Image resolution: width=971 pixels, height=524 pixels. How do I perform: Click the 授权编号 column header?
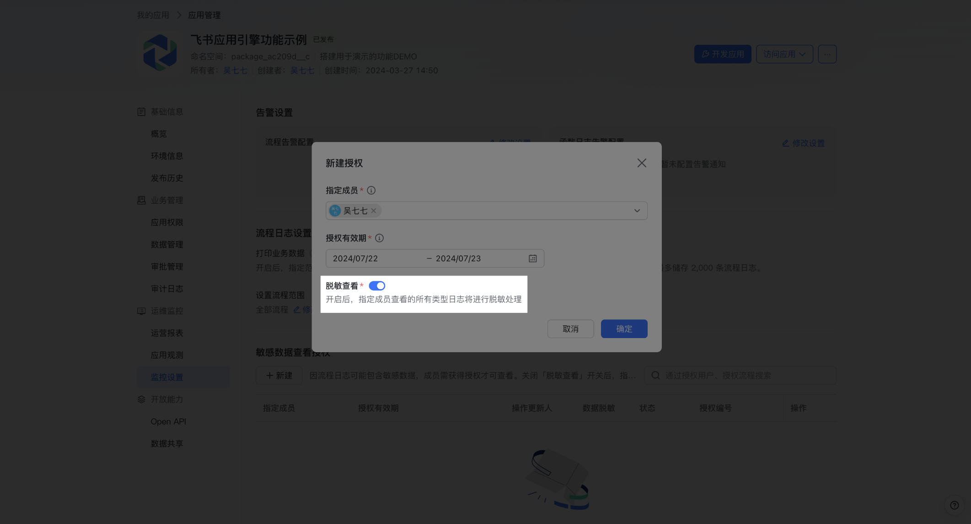click(x=715, y=408)
